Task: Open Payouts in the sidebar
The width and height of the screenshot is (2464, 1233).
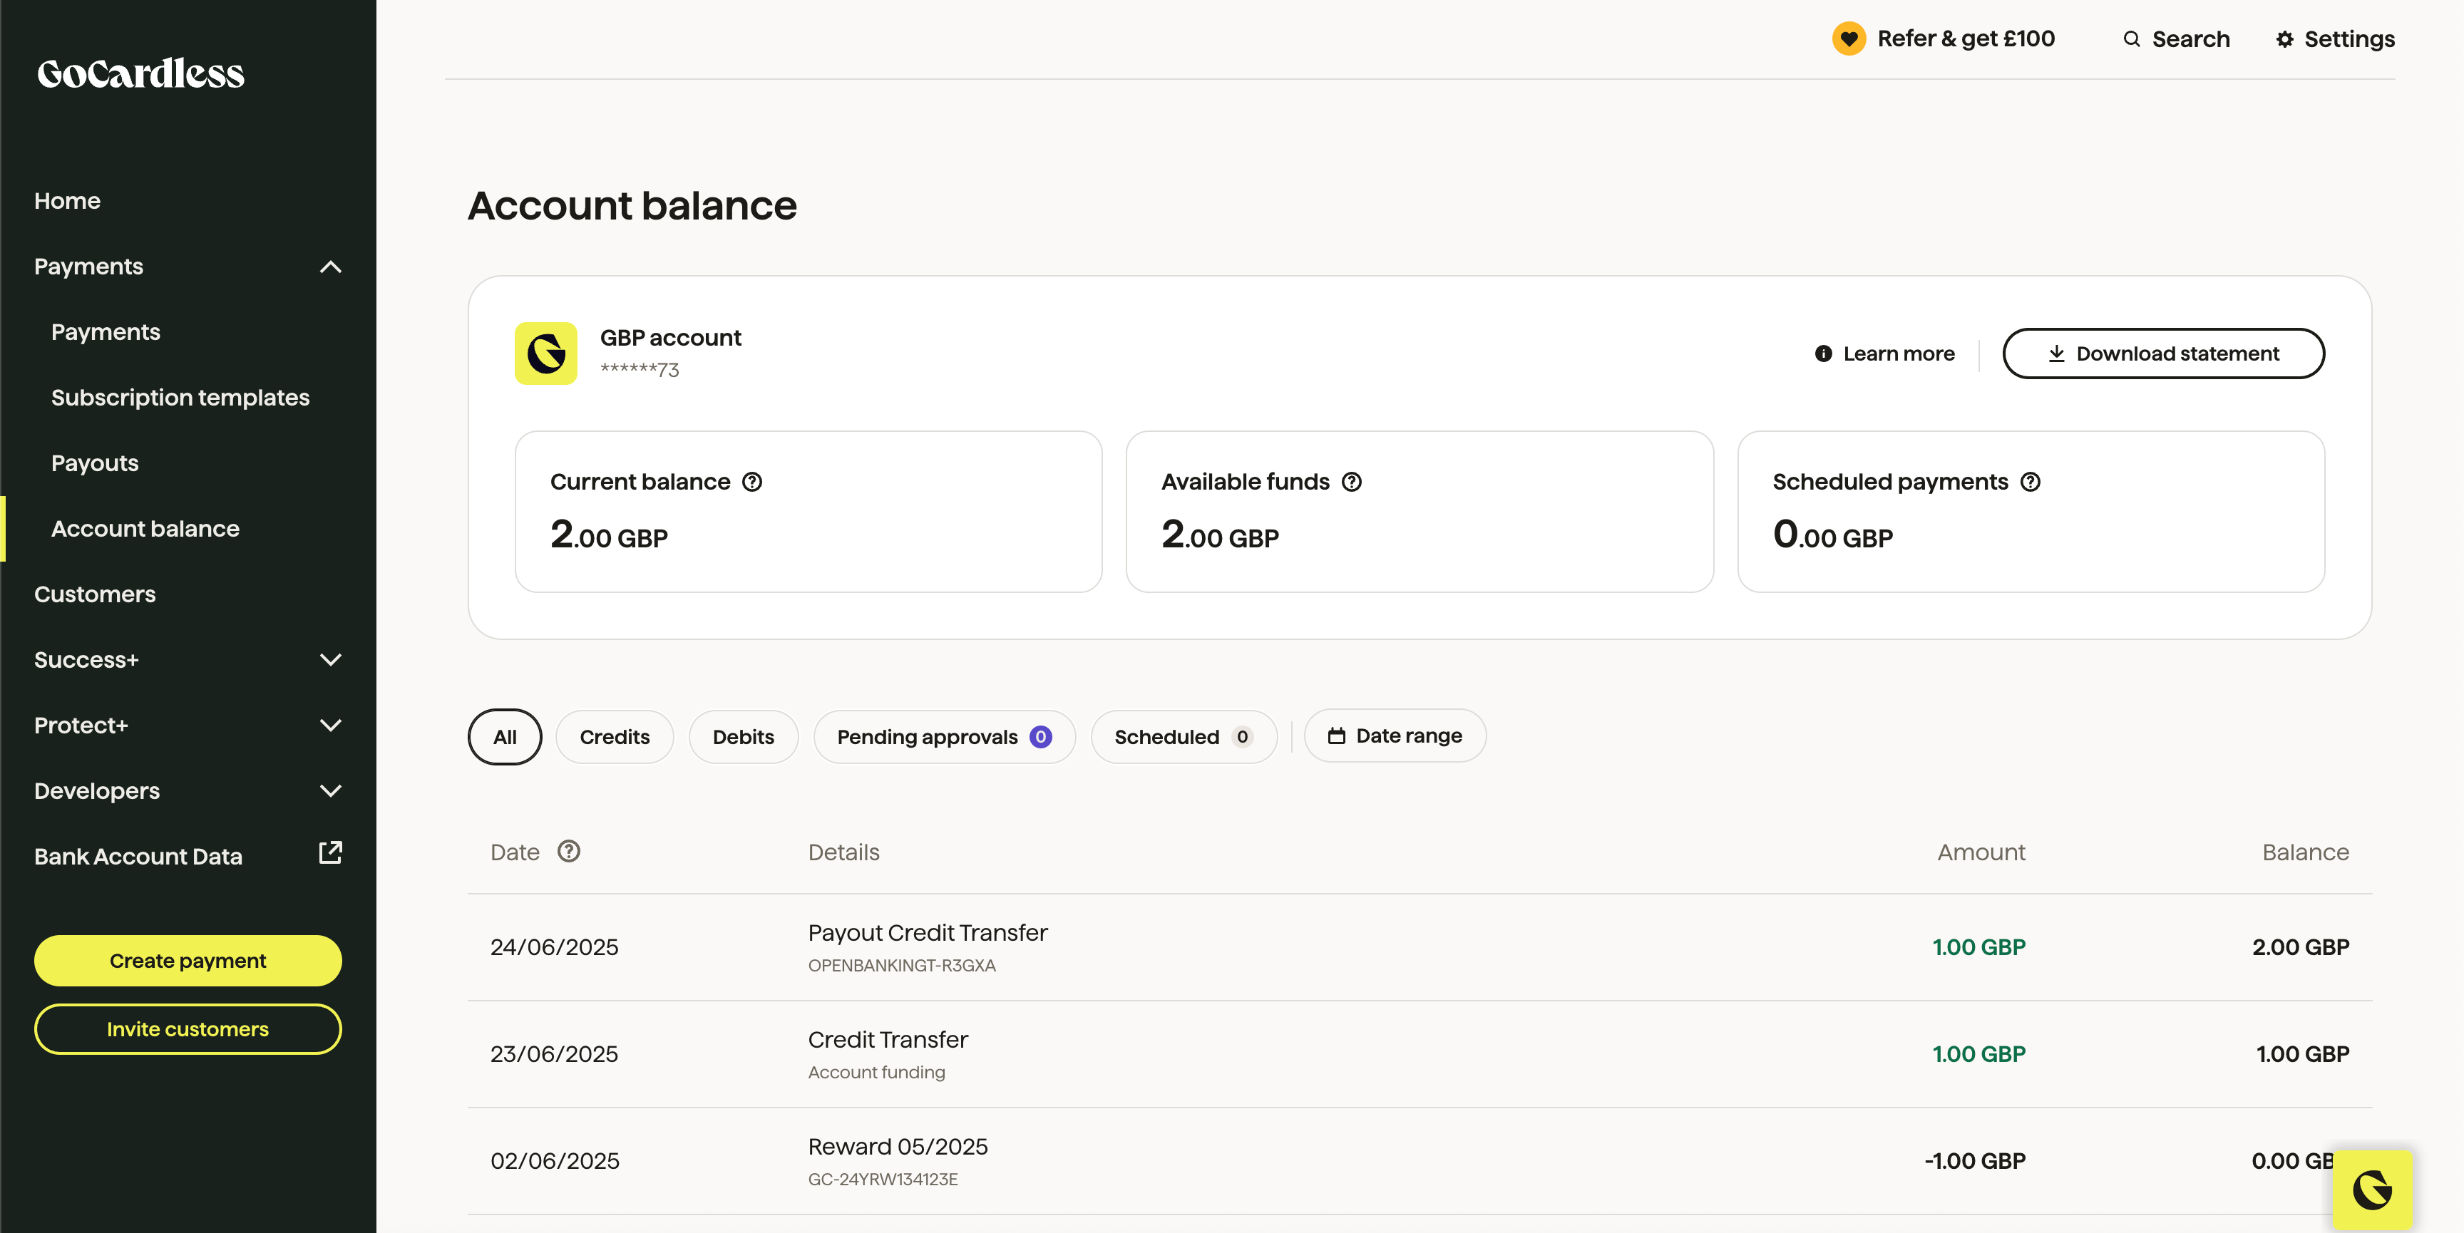Action: point(95,463)
